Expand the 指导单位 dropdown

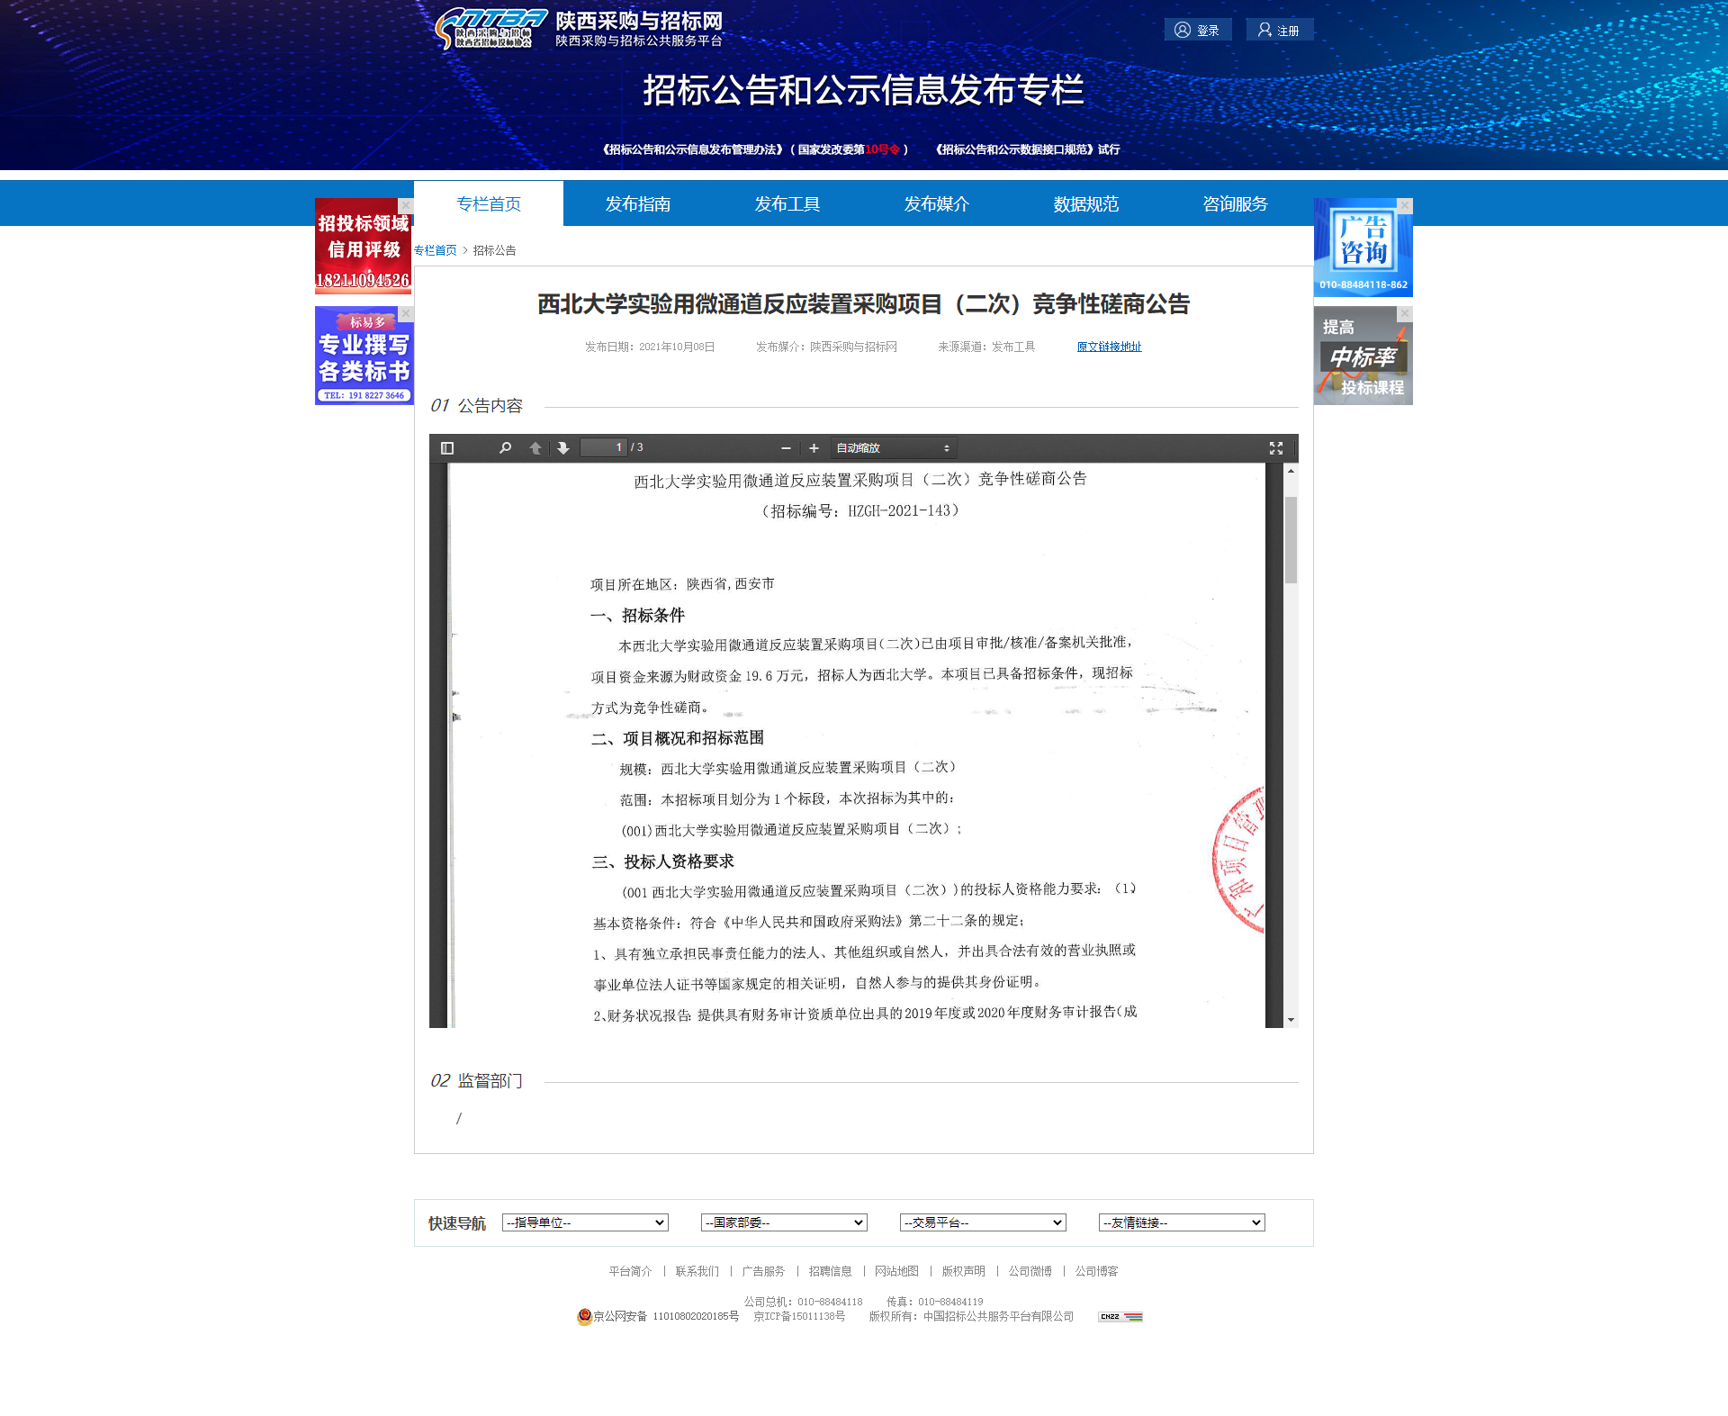point(585,1222)
